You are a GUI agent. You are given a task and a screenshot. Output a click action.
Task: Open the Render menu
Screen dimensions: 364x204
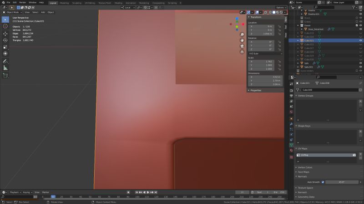tap(23, 2)
